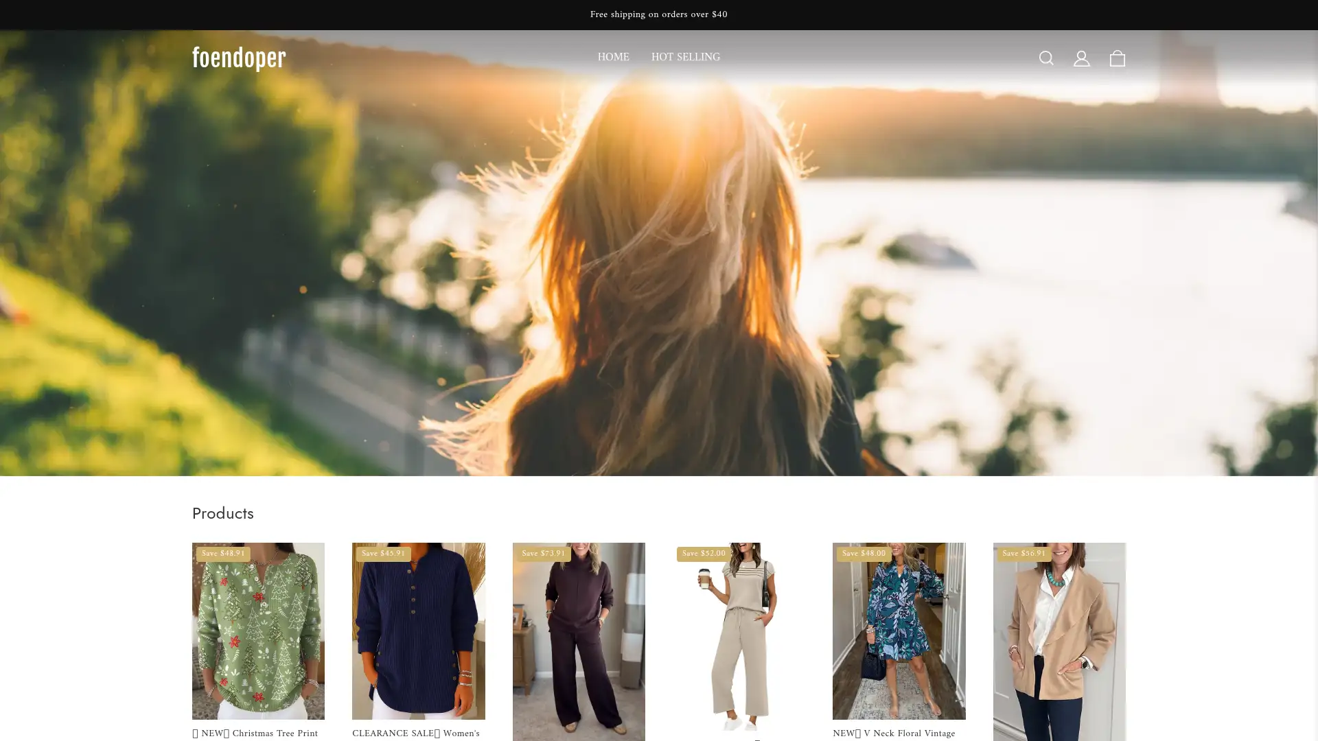Screen dimensions: 1318x741
Task: Open the shopping cart bag icon
Action: pos(1117,58)
